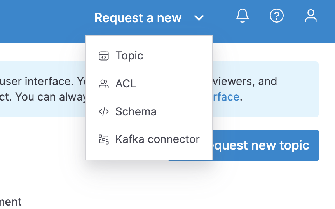Click the Kafka connector icon

tap(104, 139)
